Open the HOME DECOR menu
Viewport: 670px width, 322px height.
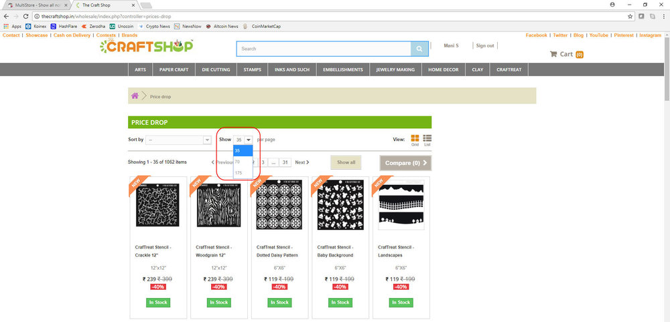[444, 69]
